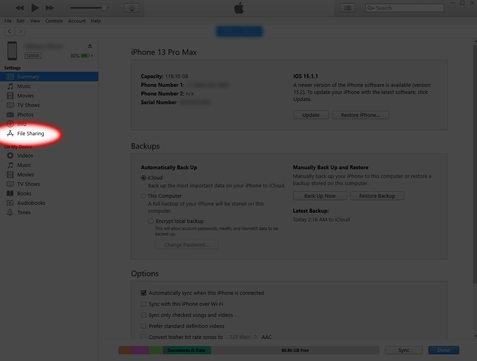Click Restore iPhone button

pyautogui.click(x=360, y=115)
